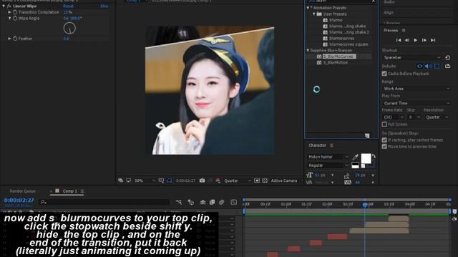Click Reset for Linear Wipe
458x257 pixels.
click(x=68, y=6)
